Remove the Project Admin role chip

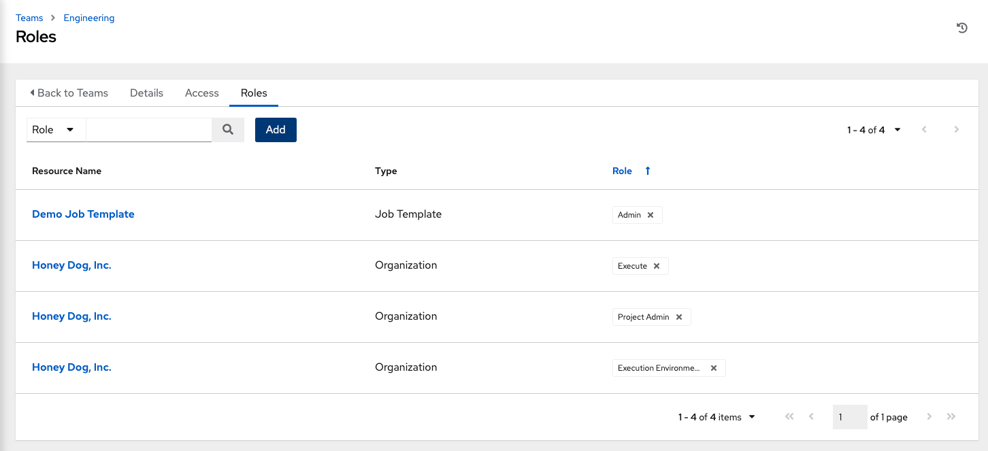click(x=678, y=316)
